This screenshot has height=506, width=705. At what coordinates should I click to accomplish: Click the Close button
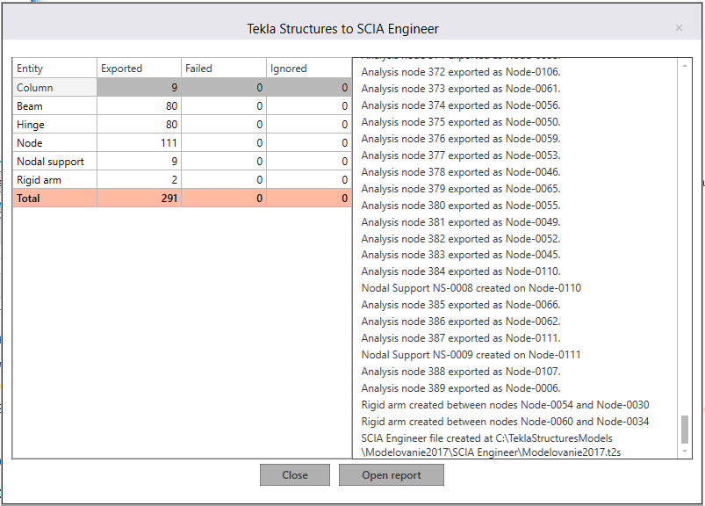[295, 475]
